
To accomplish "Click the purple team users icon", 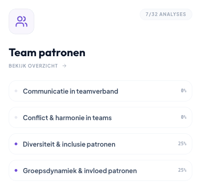I will [21, 21].
